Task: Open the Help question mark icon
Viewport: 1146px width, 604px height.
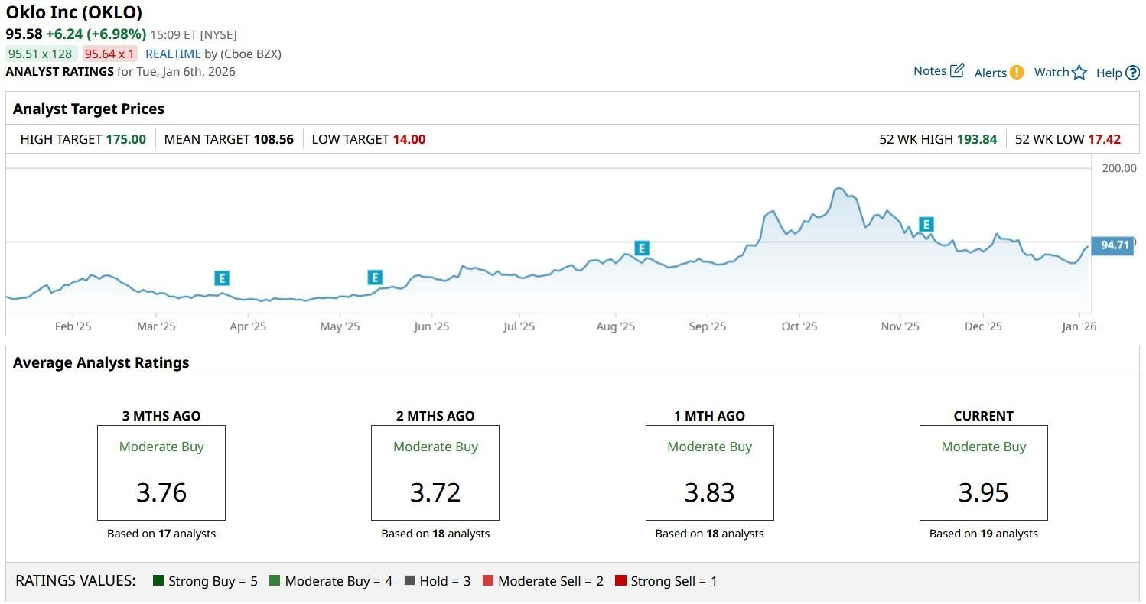Action: coord(1132,73)
